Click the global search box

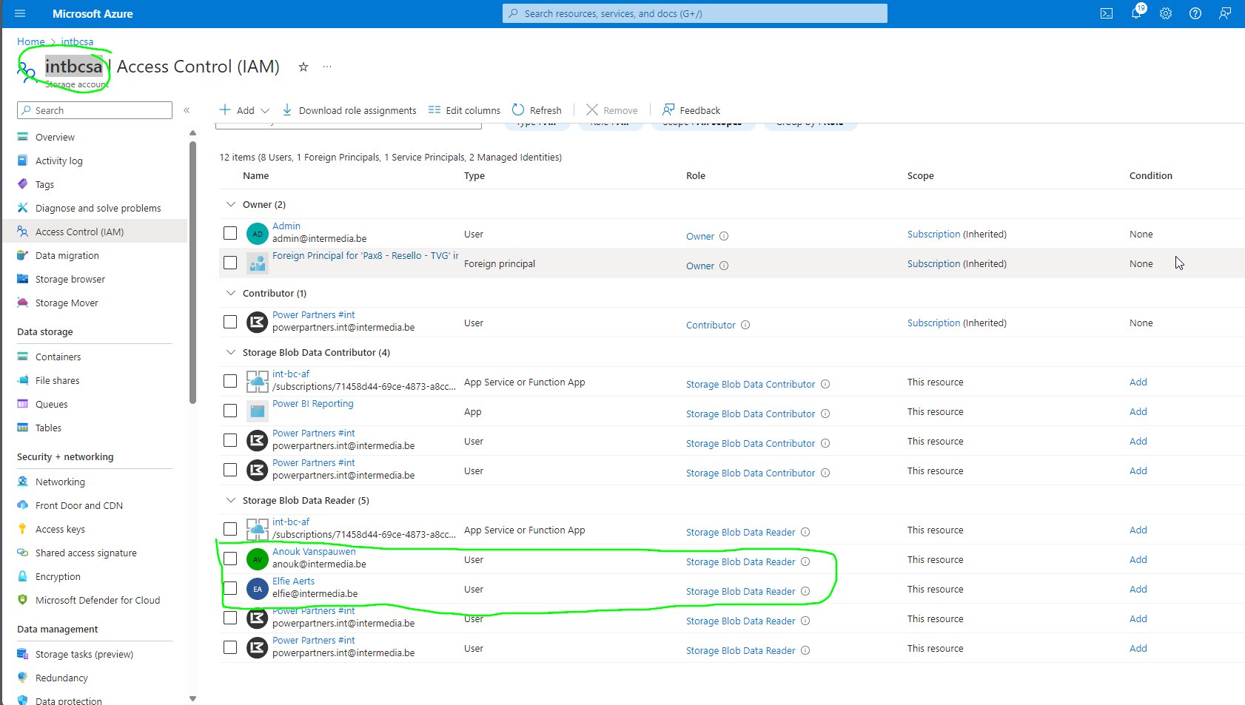(x=695, y=13)
